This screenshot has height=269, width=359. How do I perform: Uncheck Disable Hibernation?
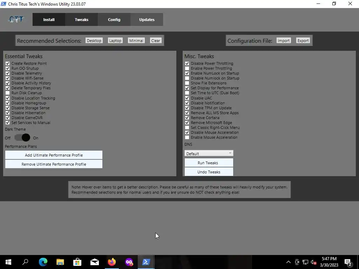8,113
